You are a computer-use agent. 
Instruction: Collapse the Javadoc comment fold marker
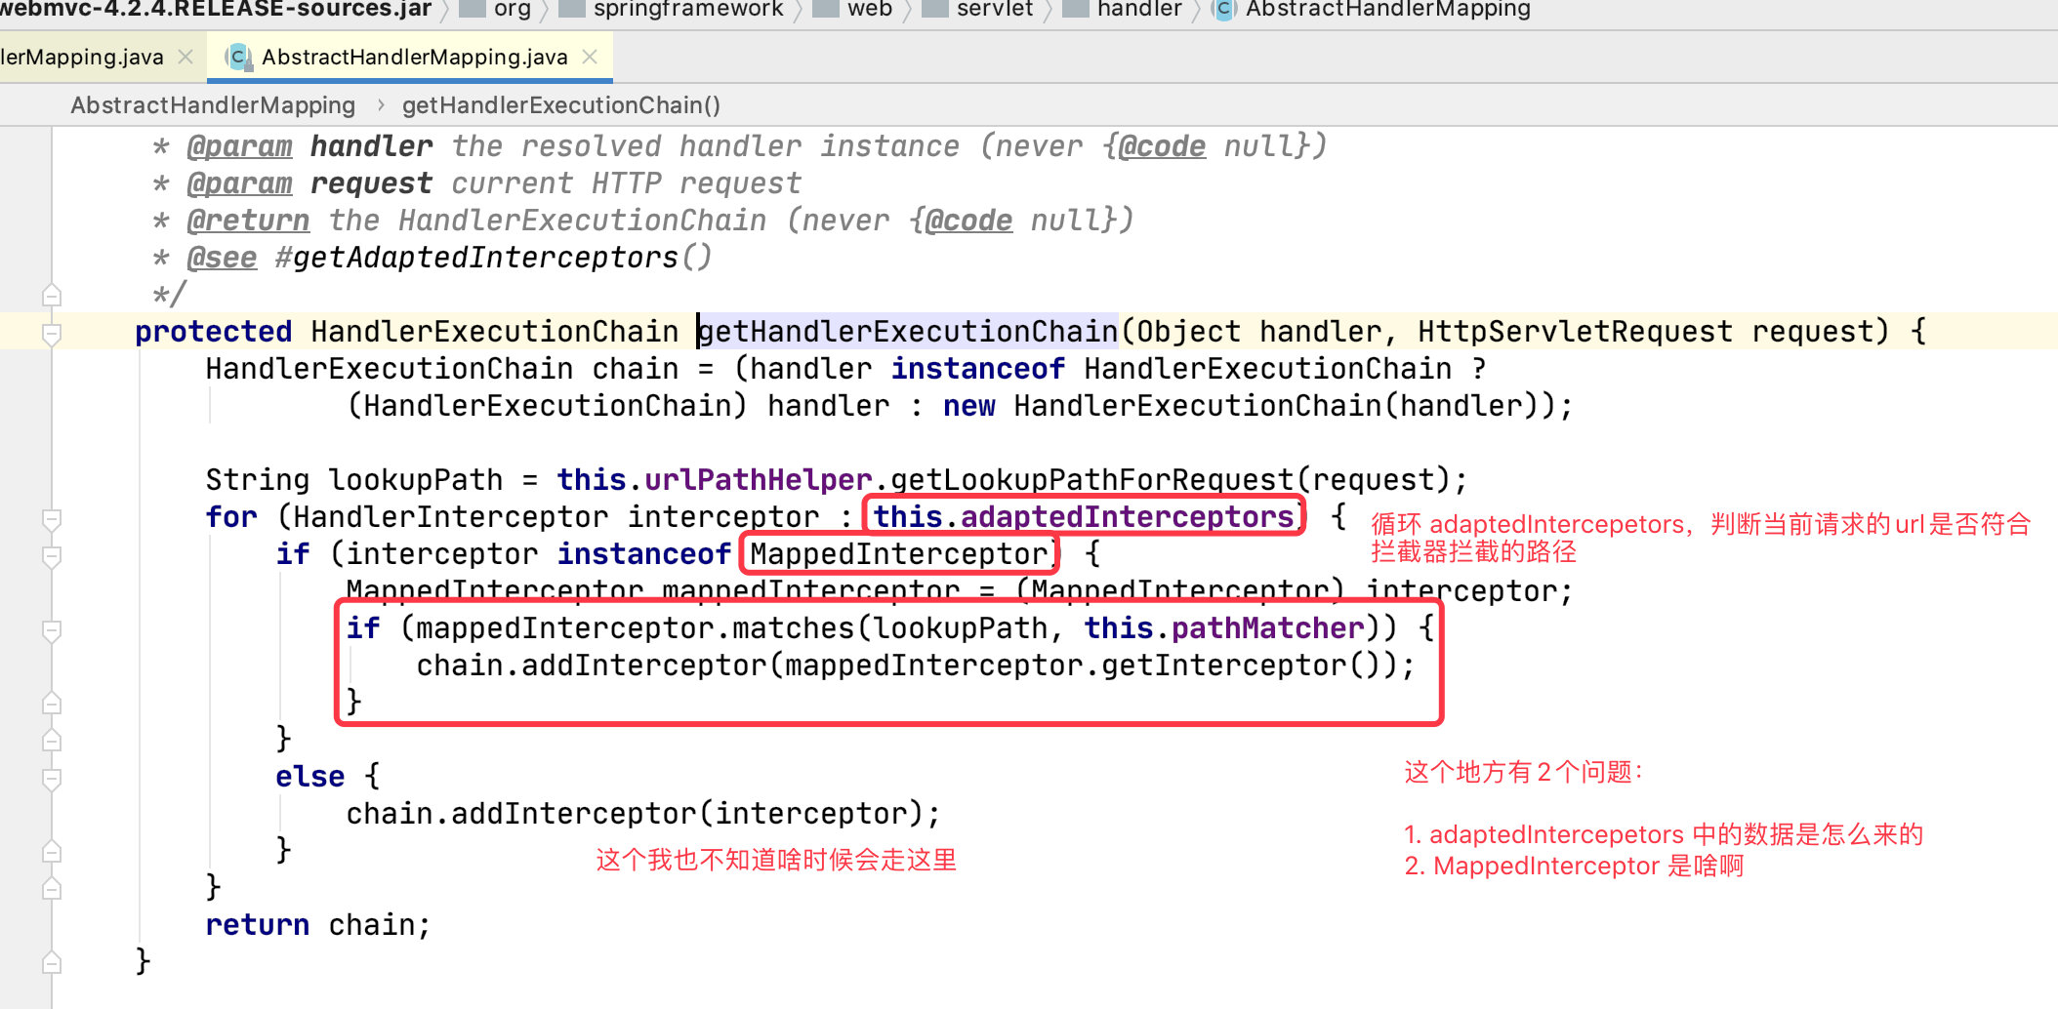coord(52,295)
